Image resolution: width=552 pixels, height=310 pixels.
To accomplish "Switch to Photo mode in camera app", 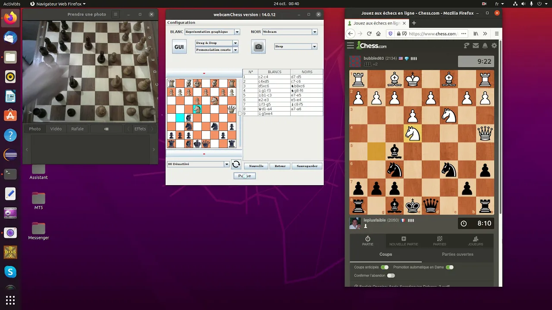I will [x=35, y=129].
